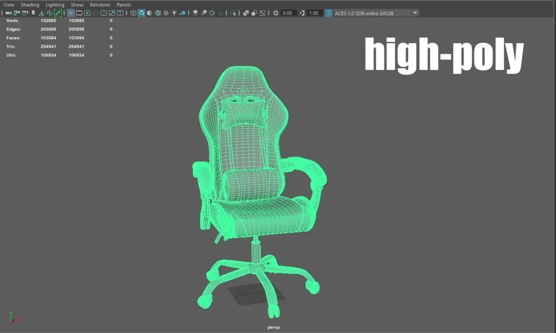This screenshot has height=333, width=556.
Task: Click the Faces: label in the poly count HUD
Action: pyautogui.click(x=13, y=38)
